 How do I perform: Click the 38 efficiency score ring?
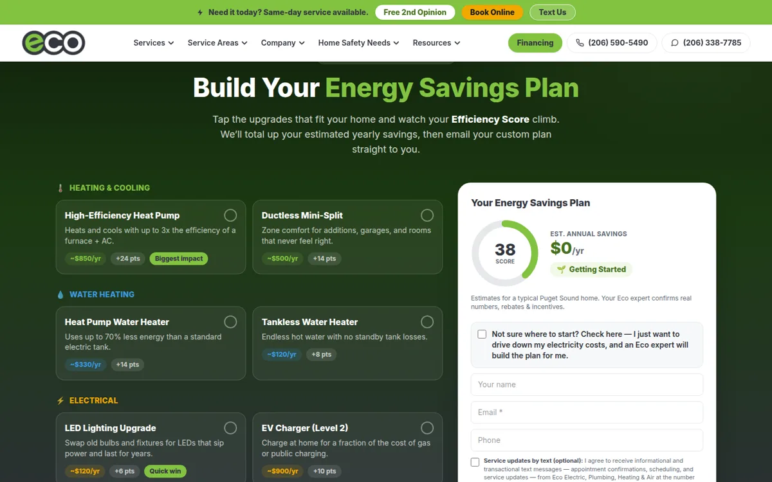coord(505,253)
